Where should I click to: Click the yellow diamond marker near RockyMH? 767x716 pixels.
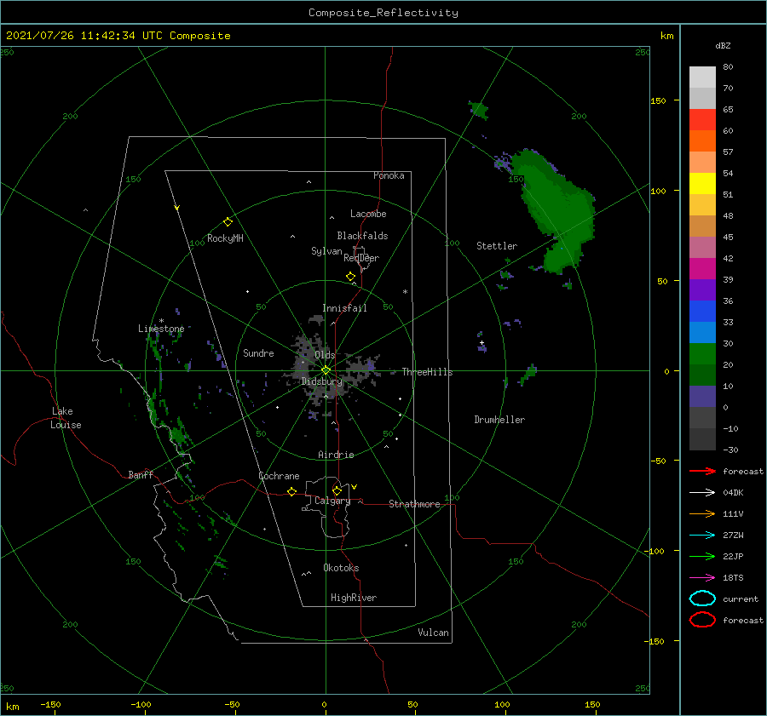228,222
